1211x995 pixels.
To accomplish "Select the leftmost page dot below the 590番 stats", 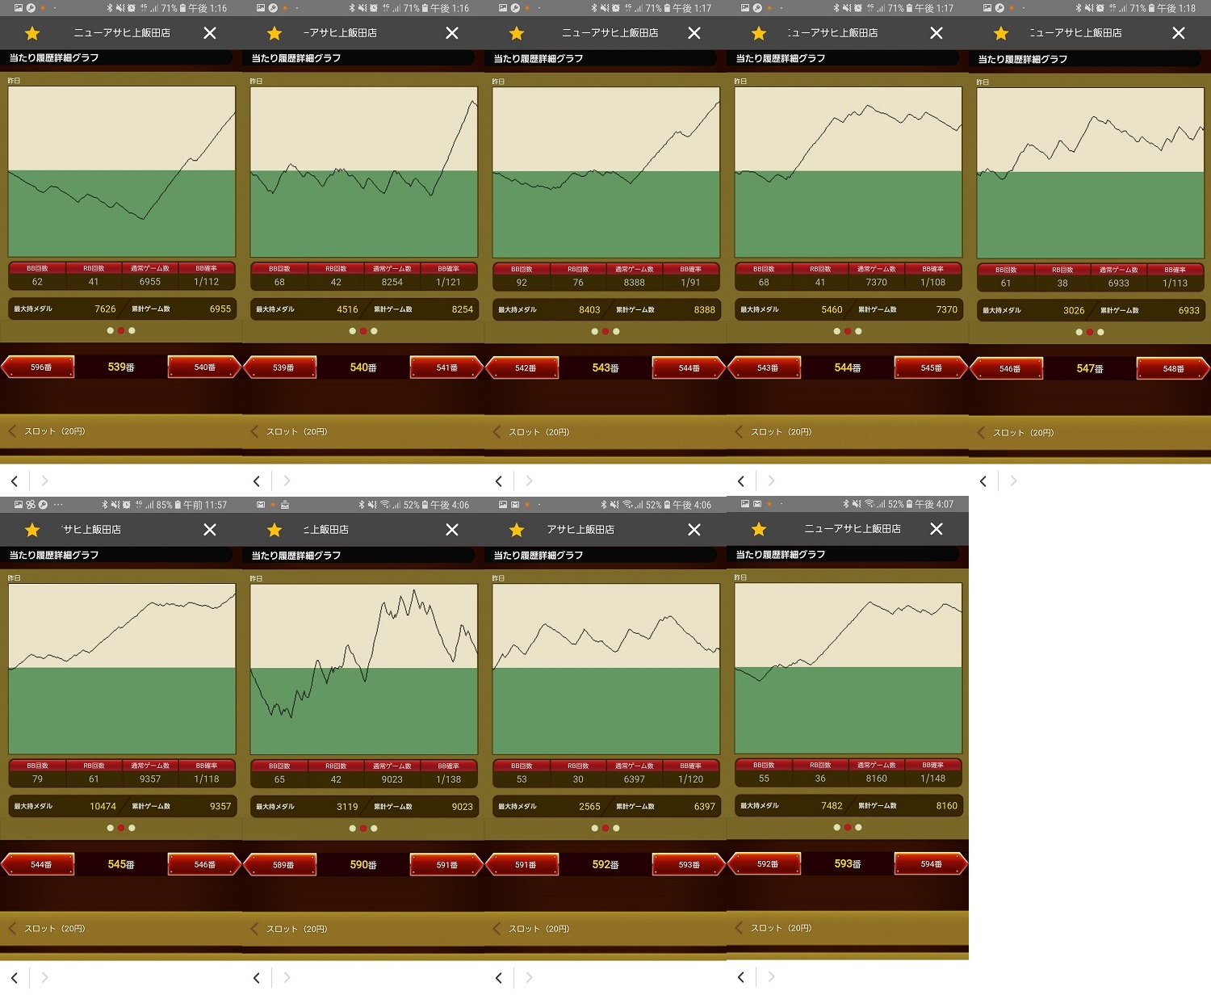I will pos(353,828).
